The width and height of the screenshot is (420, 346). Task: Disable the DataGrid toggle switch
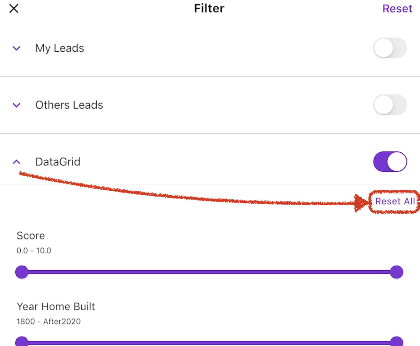390,162
